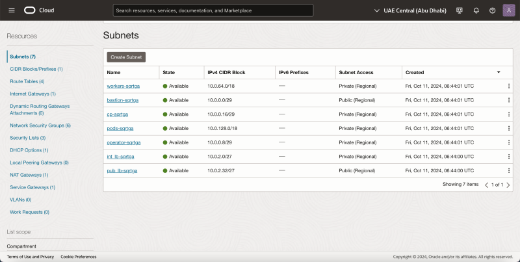Open the bastion-sqrtga subnet link
520x262 pixels.
click(x=122, y=100)
